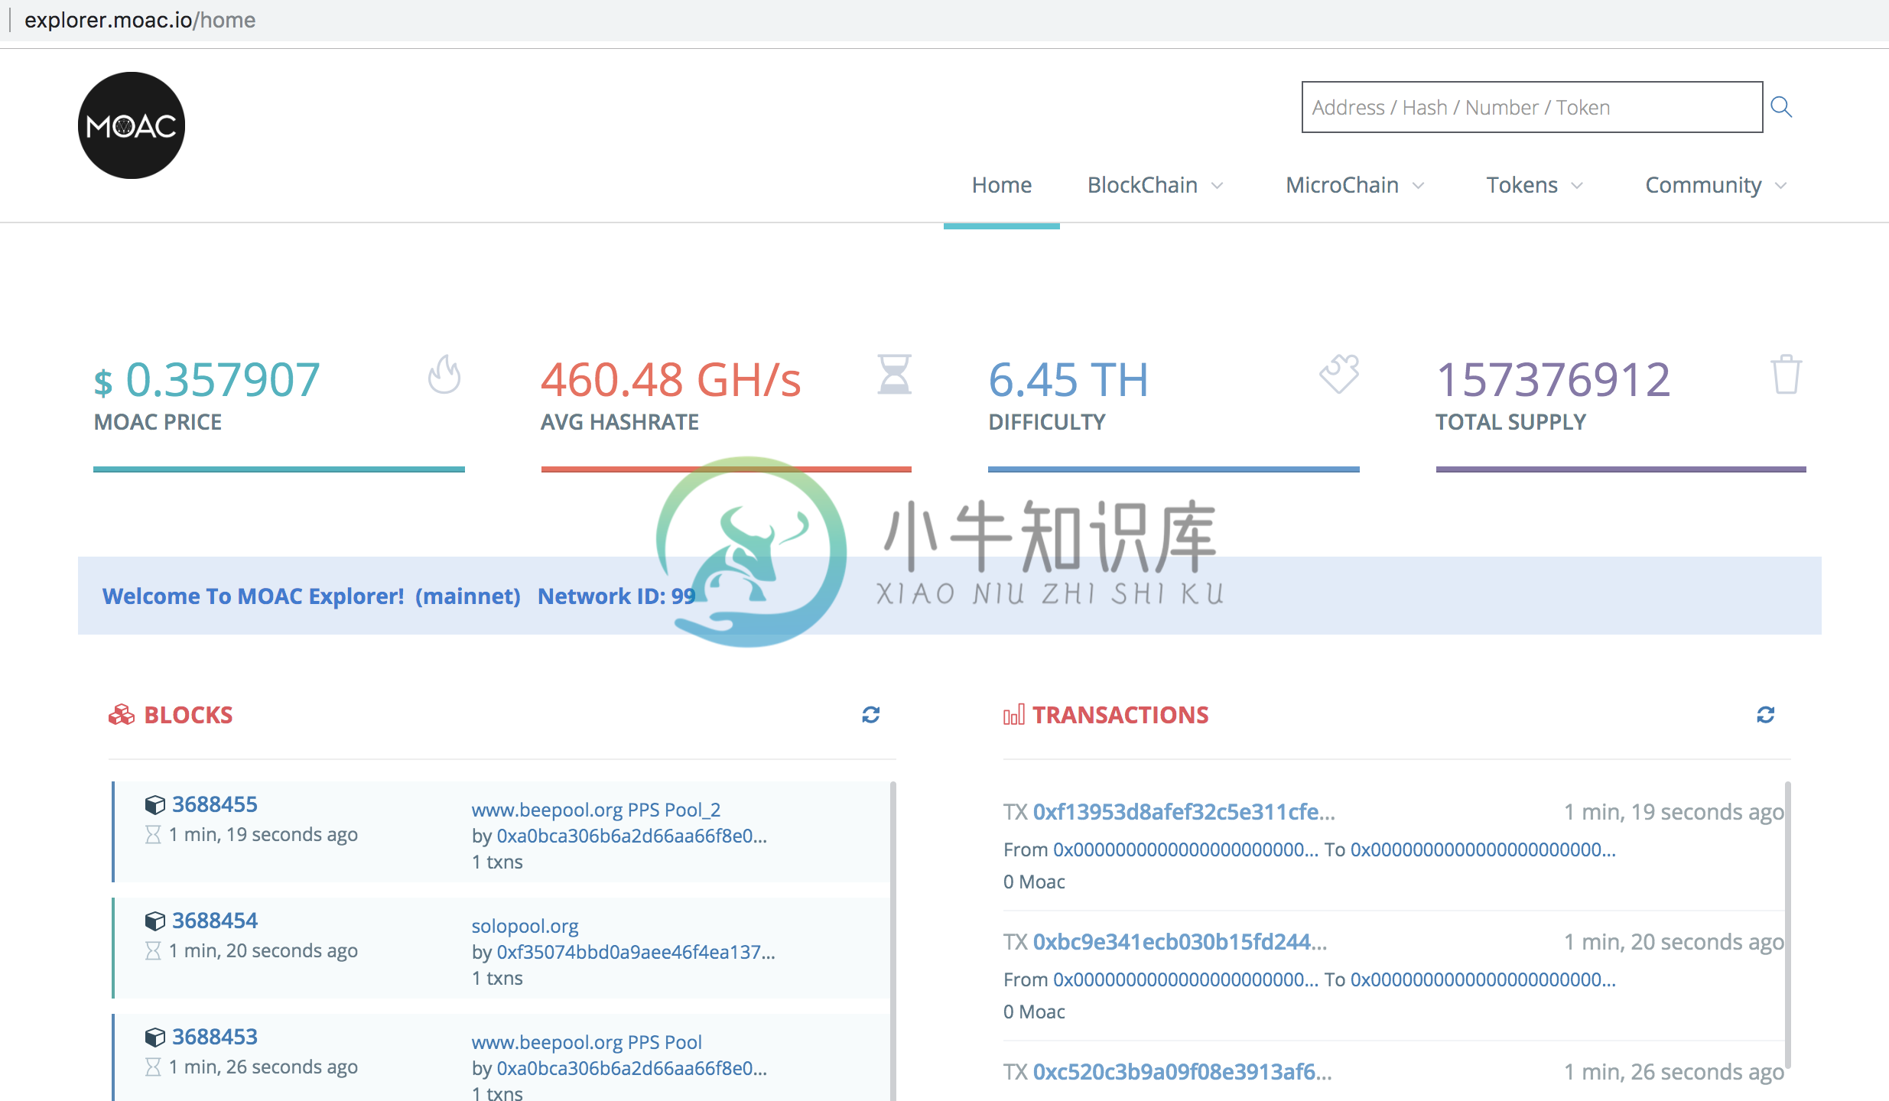This screenshot has width=1889, height=1101.
Task: Click the Transactions list scrollbar
Action: point(1787,924)
